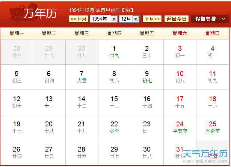Select December 1 date cell
Image resolution: width=231 pixels, height=167 pixels.
click(114, 52)
